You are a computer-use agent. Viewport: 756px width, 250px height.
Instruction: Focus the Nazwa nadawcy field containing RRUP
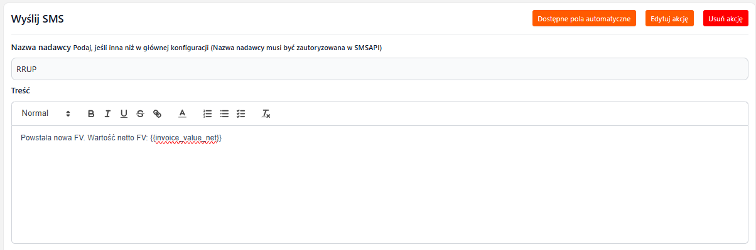tap(380, 69)
